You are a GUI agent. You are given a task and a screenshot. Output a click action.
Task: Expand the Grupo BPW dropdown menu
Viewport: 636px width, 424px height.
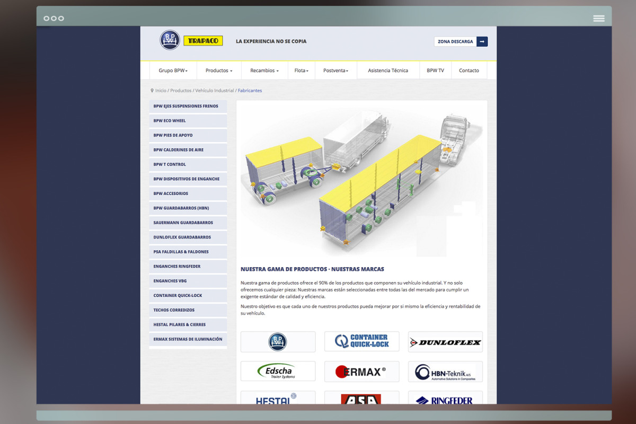tap(173, 70)
